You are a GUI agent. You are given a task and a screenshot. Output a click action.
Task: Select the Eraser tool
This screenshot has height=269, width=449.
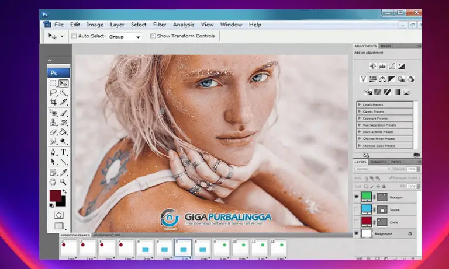53,132
